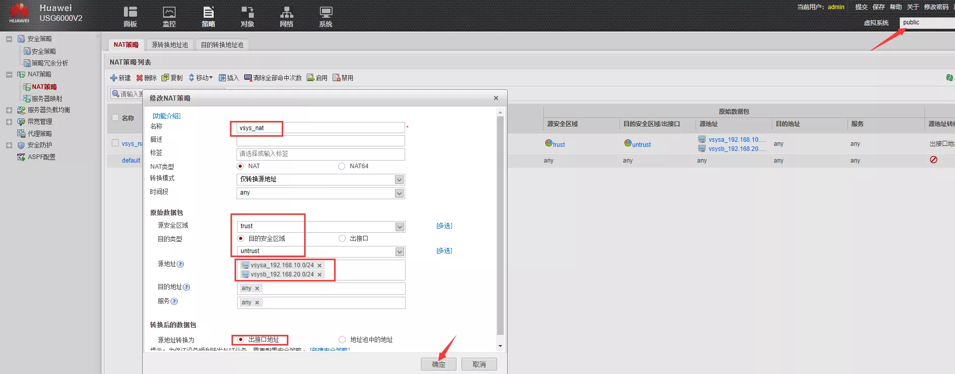Select the NAT64 radio button

click(x=342, y=166)
